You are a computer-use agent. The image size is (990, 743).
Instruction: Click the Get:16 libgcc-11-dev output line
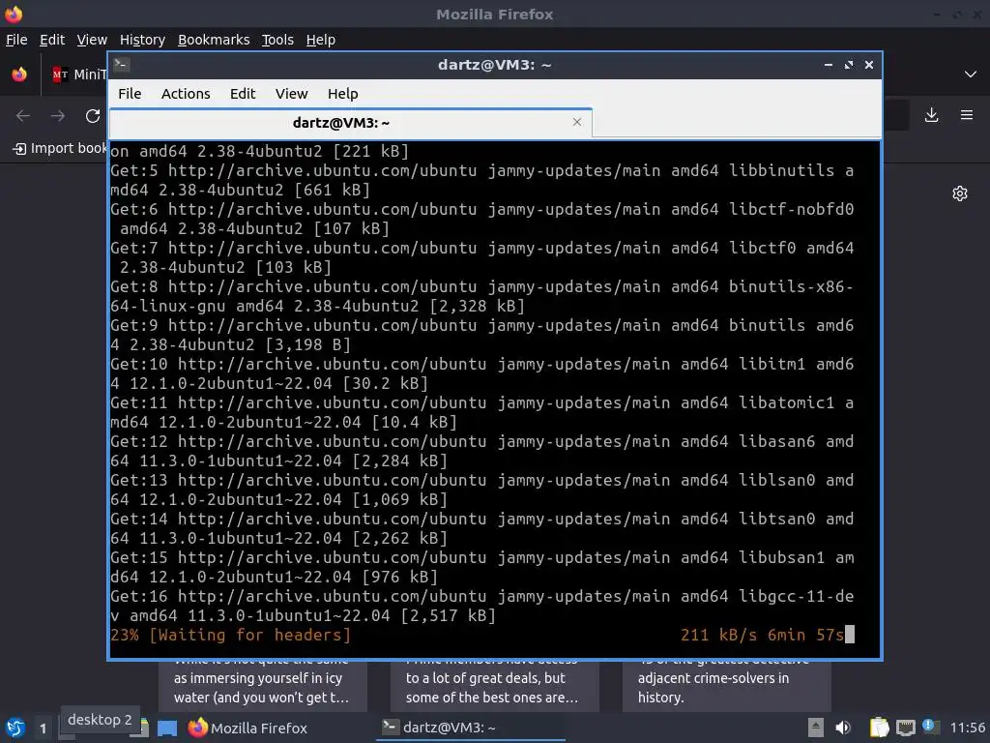tap(481, 606)
